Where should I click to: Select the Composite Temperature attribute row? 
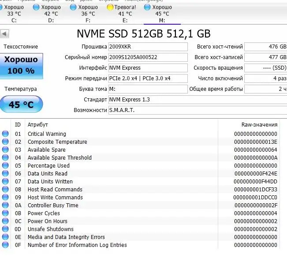tap(140, 142)
